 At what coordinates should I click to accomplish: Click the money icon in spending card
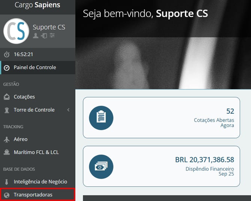tap(101, 167)
